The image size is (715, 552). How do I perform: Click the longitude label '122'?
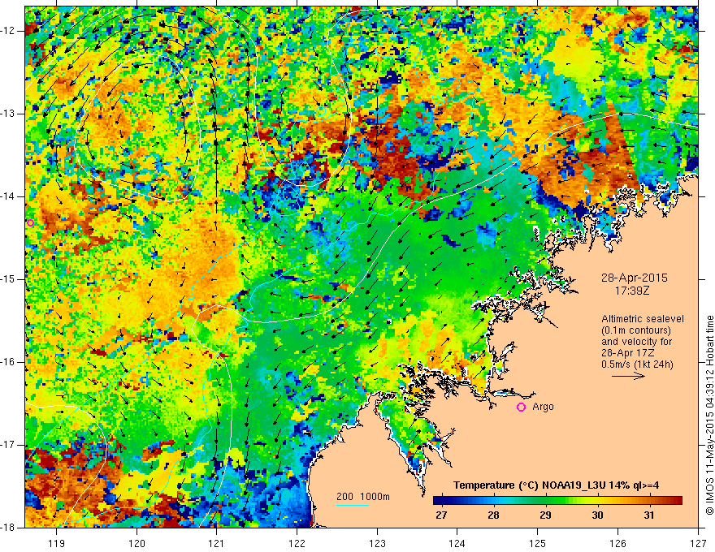(297, 543)
